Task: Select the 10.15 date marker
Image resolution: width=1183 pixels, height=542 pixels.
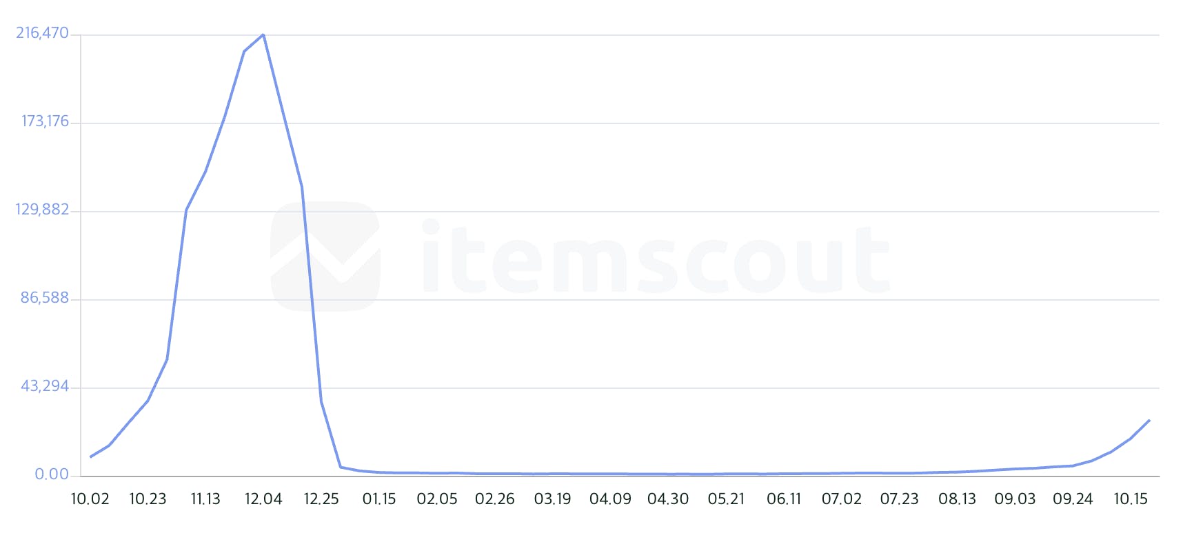Action: point(1131,499)
